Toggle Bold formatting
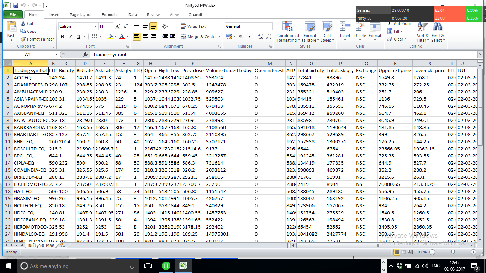 click(63, 37)
